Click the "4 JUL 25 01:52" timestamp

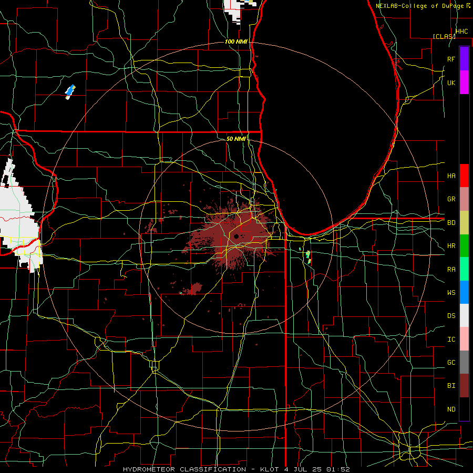[317, 469]
